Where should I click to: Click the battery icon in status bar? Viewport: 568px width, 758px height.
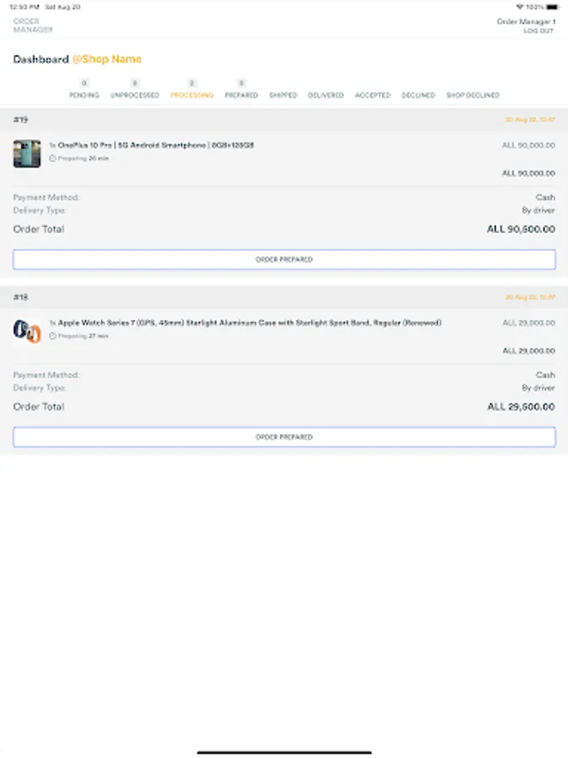click(x=553, y=7)
